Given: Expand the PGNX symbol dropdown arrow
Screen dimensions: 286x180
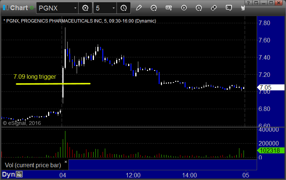Looking at the screenshot, I should point(75,8).
